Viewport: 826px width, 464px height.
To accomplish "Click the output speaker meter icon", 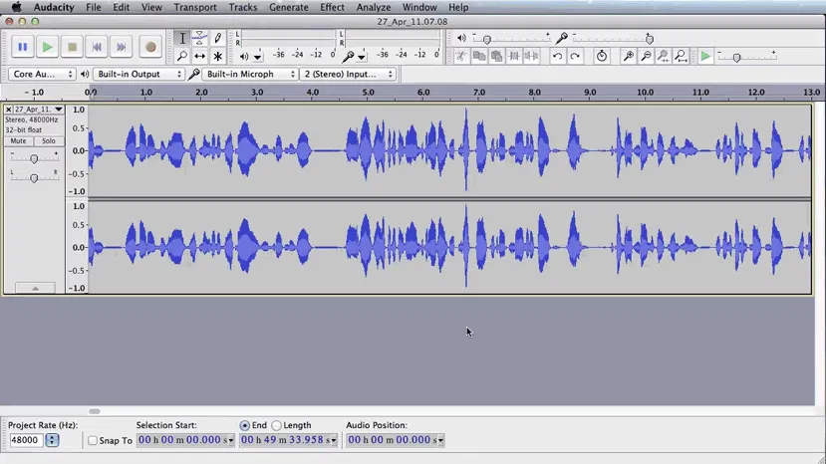I will click(x=244, y=56).
